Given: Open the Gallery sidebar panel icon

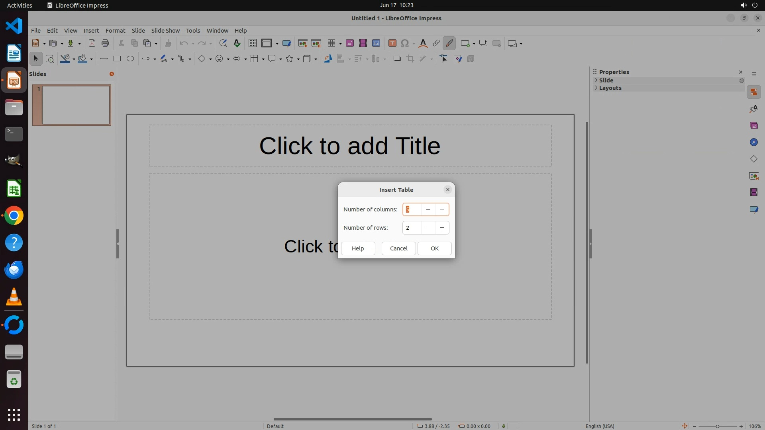Looking at the screenshot, I should (753, 126).
